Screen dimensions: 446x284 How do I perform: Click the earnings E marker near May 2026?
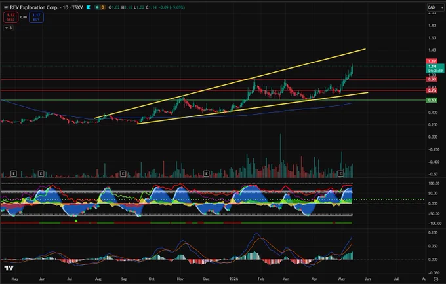click(x=340, y=173)
